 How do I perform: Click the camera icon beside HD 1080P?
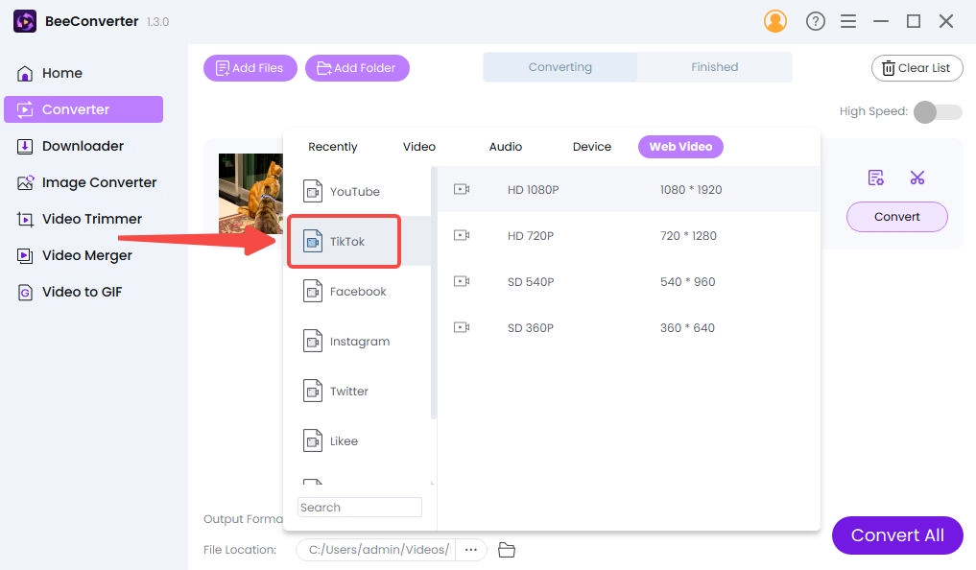click(462, 189)
